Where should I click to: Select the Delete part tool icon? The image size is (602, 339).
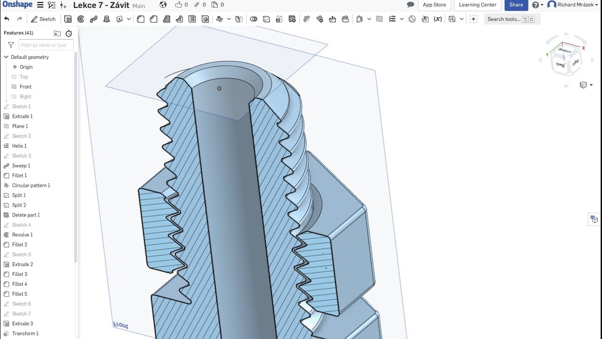(292, 19)
